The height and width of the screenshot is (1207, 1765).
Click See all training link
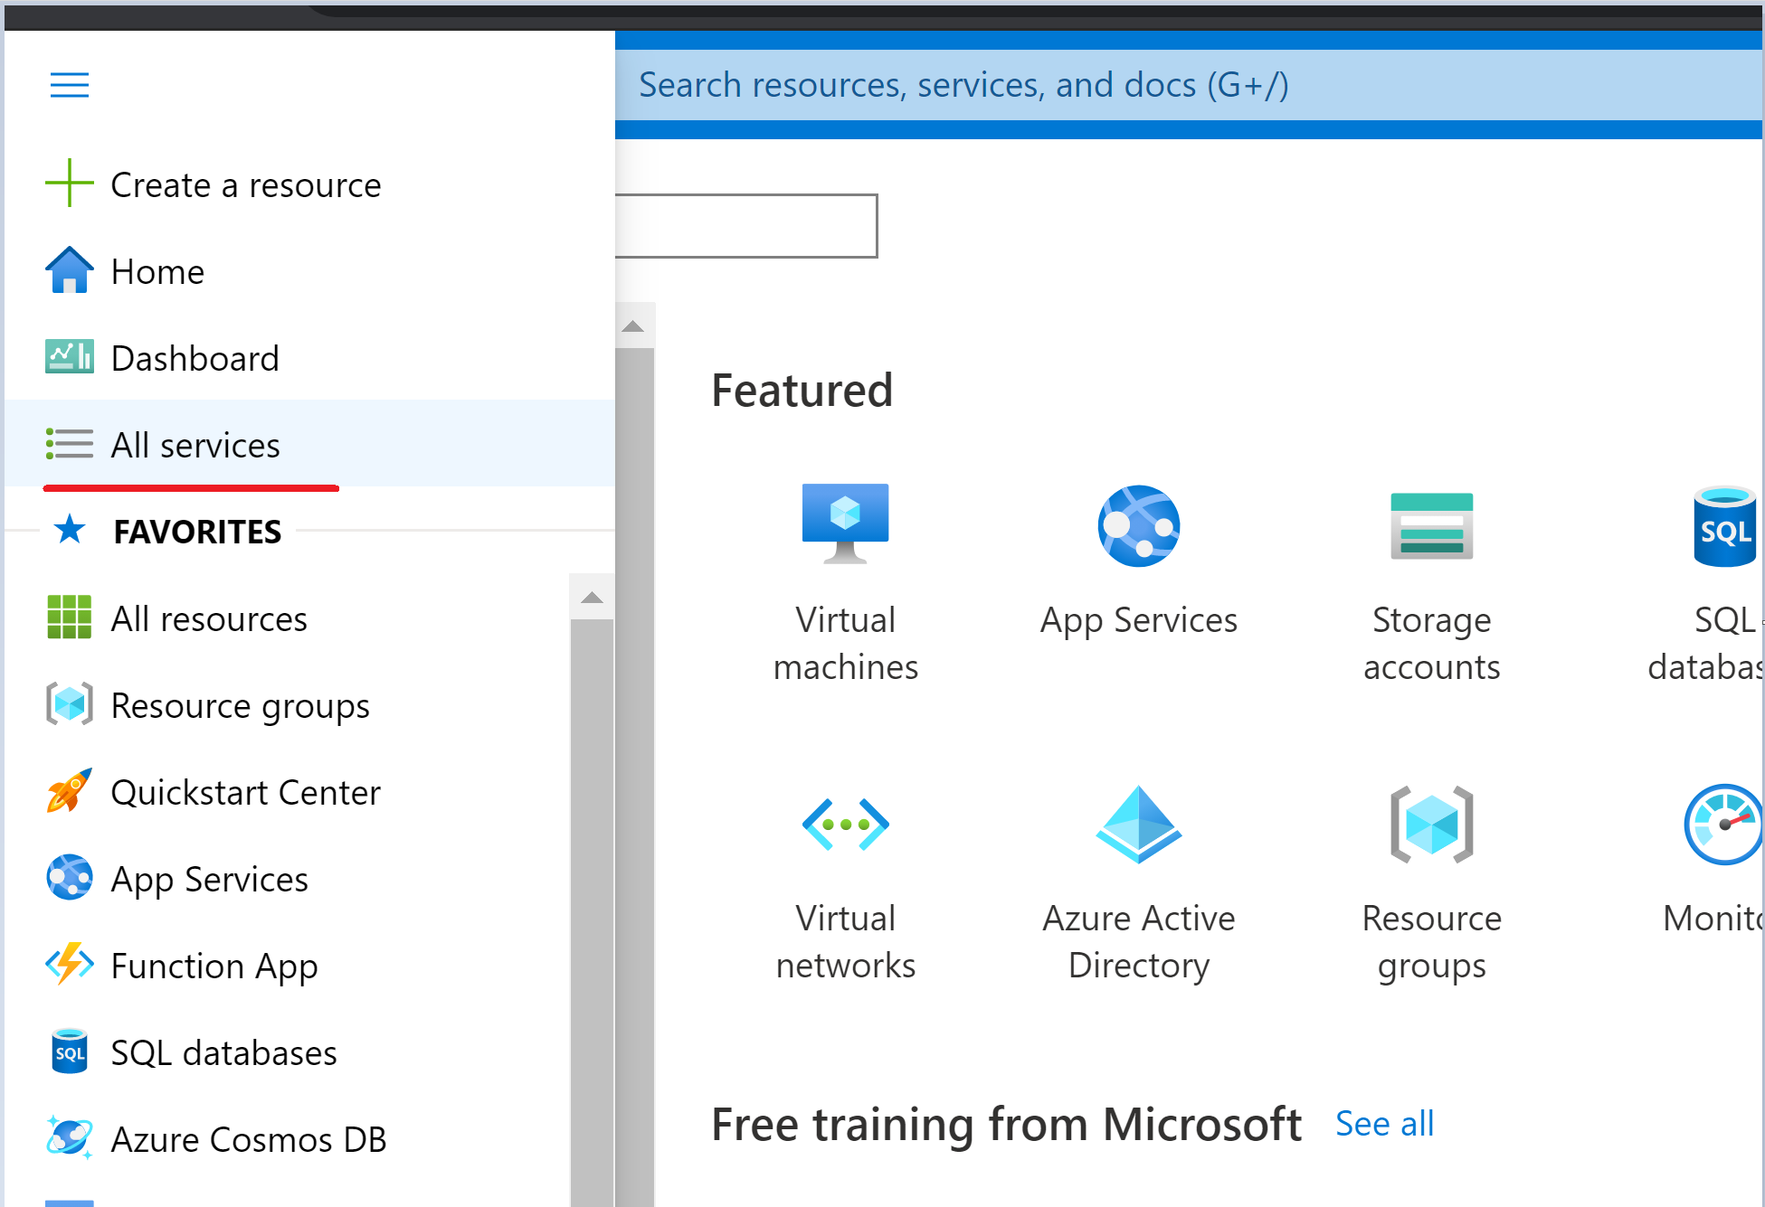point(1384,1124)
